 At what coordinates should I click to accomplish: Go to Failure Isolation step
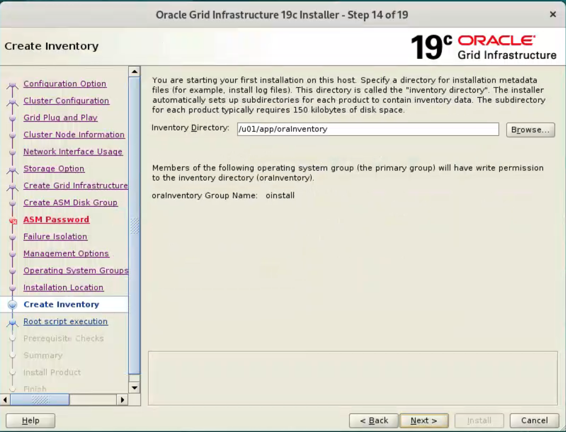click(x=55, y=236)
